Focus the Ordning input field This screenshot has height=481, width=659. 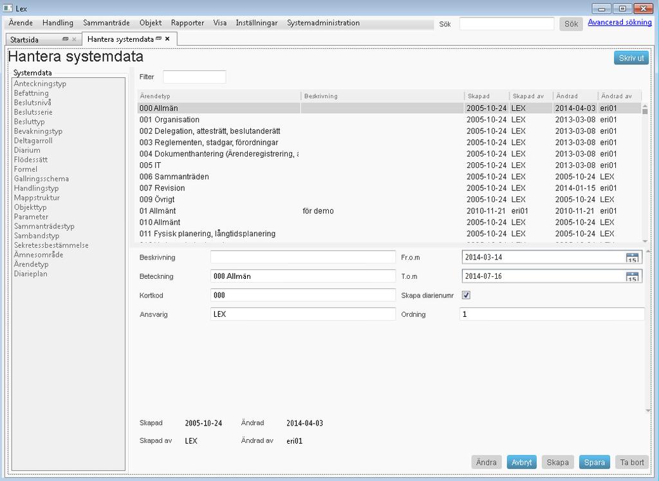[x=552, y=314]
